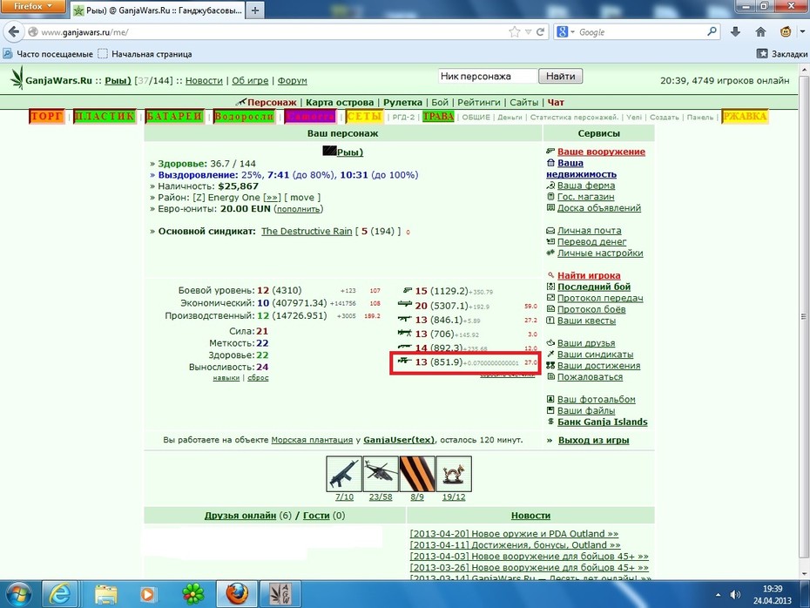Go to the browser Home icon
Viewport: 810px width, 608px height.
click(760, 32)
